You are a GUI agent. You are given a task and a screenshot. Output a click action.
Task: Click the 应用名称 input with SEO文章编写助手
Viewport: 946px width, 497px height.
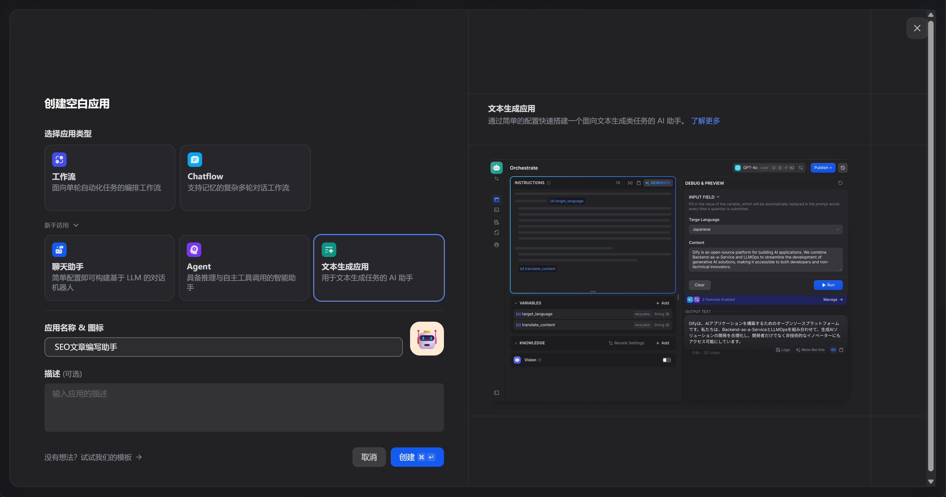tap(223, 347)
